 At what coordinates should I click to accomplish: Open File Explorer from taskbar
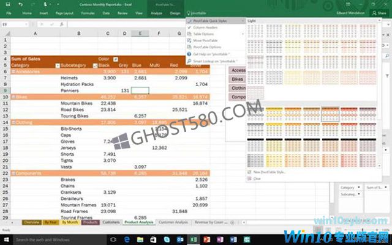point(140,240)
